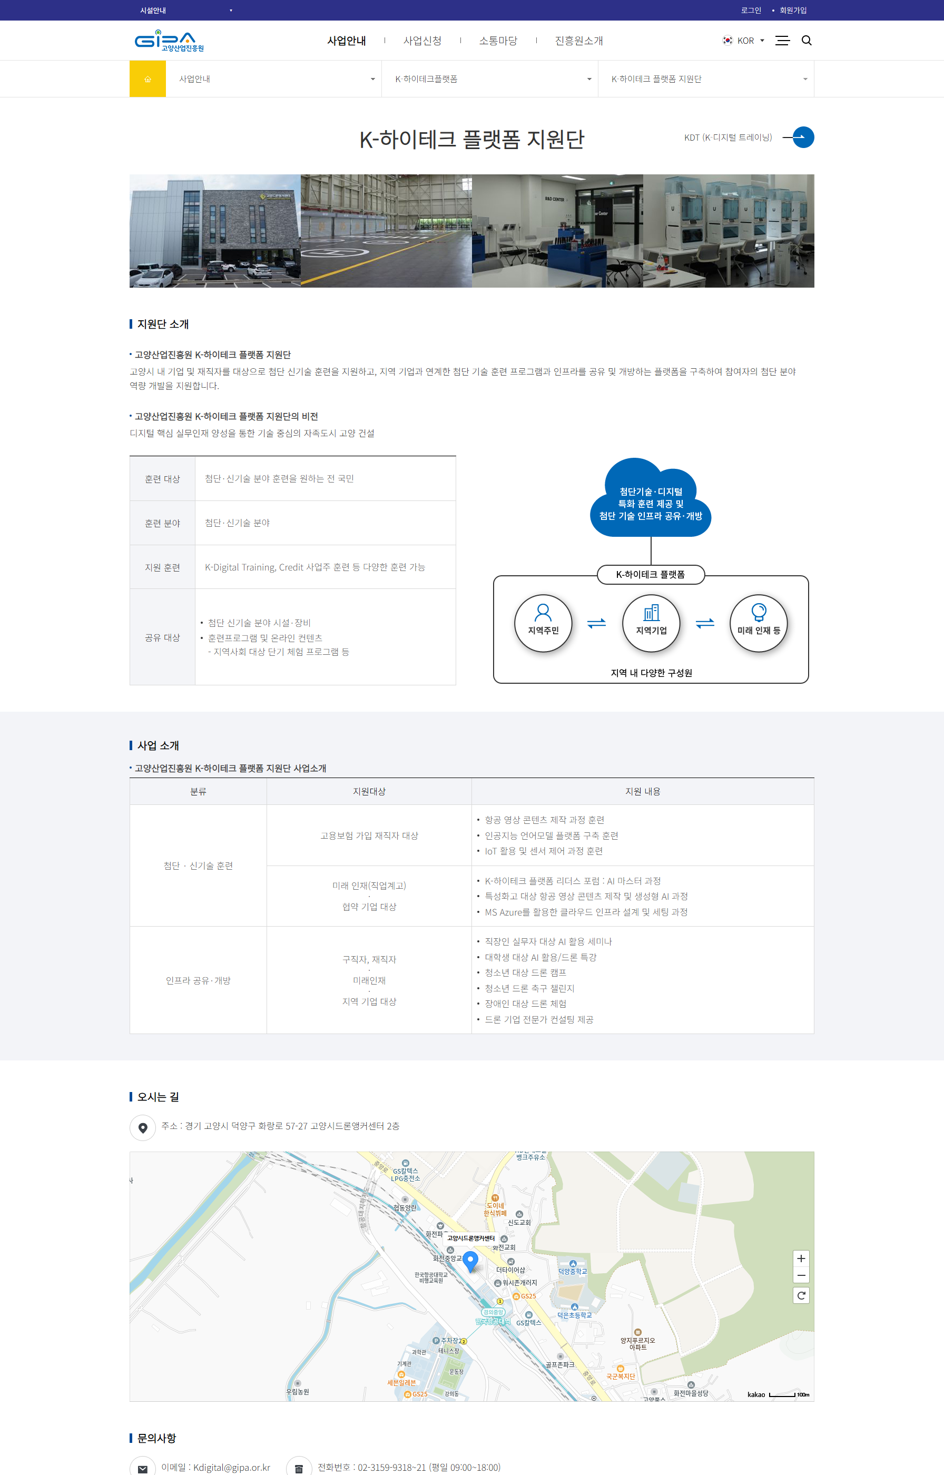Viewport: 944px width, 1475px height.
Task: Click the 덕양중학교 map label
Action: tap(573, 1271)
